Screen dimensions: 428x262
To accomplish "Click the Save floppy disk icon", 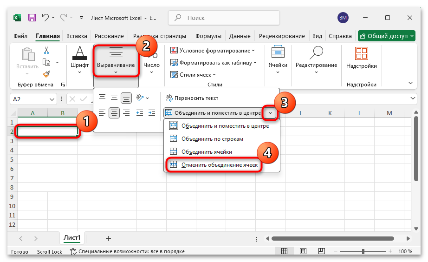I will [32, 18].
